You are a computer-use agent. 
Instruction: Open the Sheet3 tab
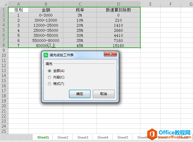click(x=83, y=137)
